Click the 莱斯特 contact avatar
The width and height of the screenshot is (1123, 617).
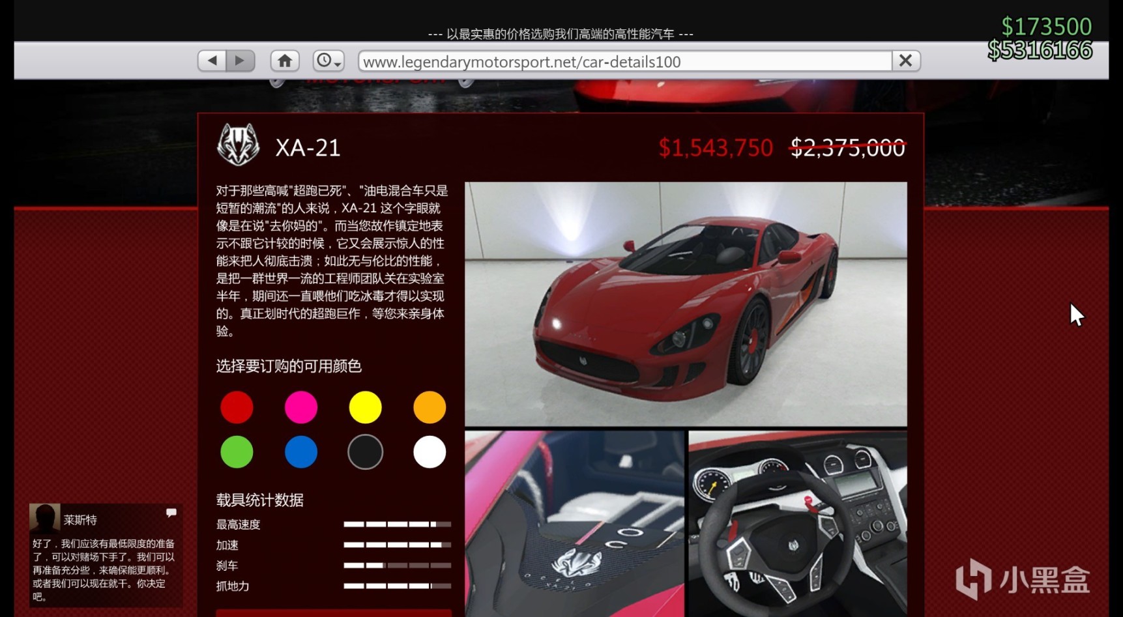click(x=45, y=519)
